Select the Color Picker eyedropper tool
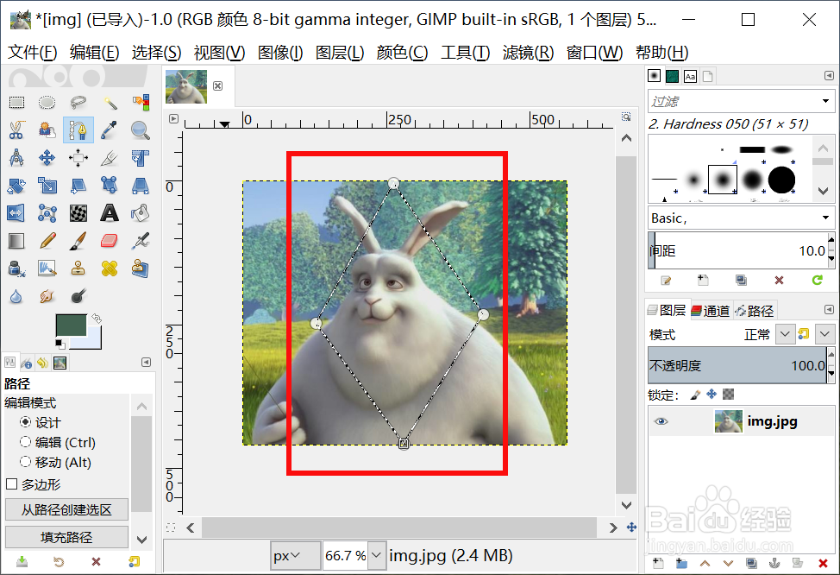Viewport: 840px width, 575px height. pos(110,130)
